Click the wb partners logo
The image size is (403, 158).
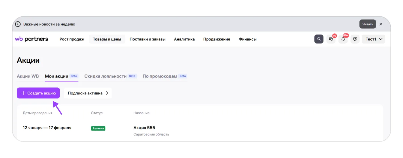(31, 39)
